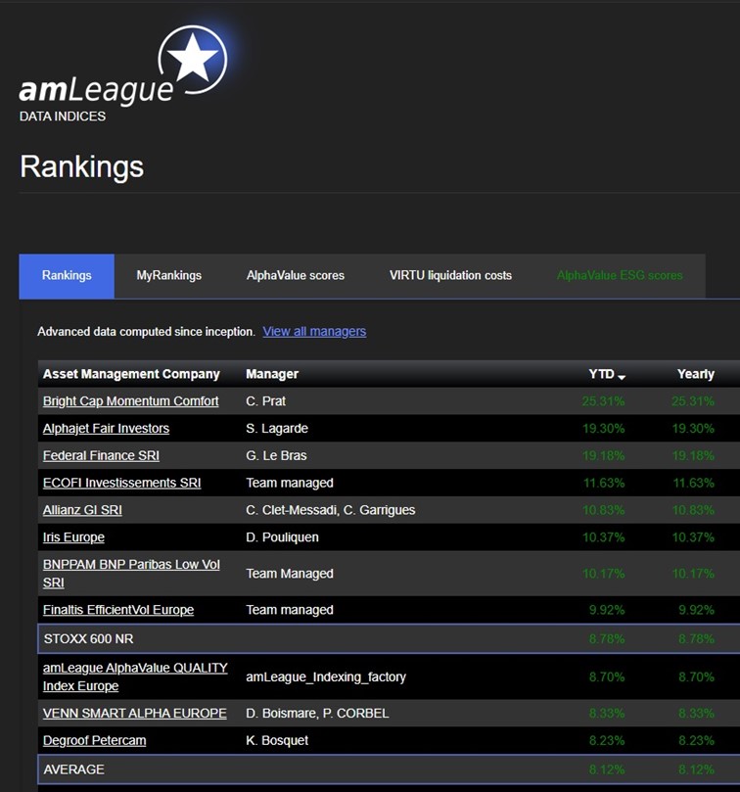Screen dimensions: 740x792
Task: Sort by Asset Management Company header
Action: [x=131, y=374]
